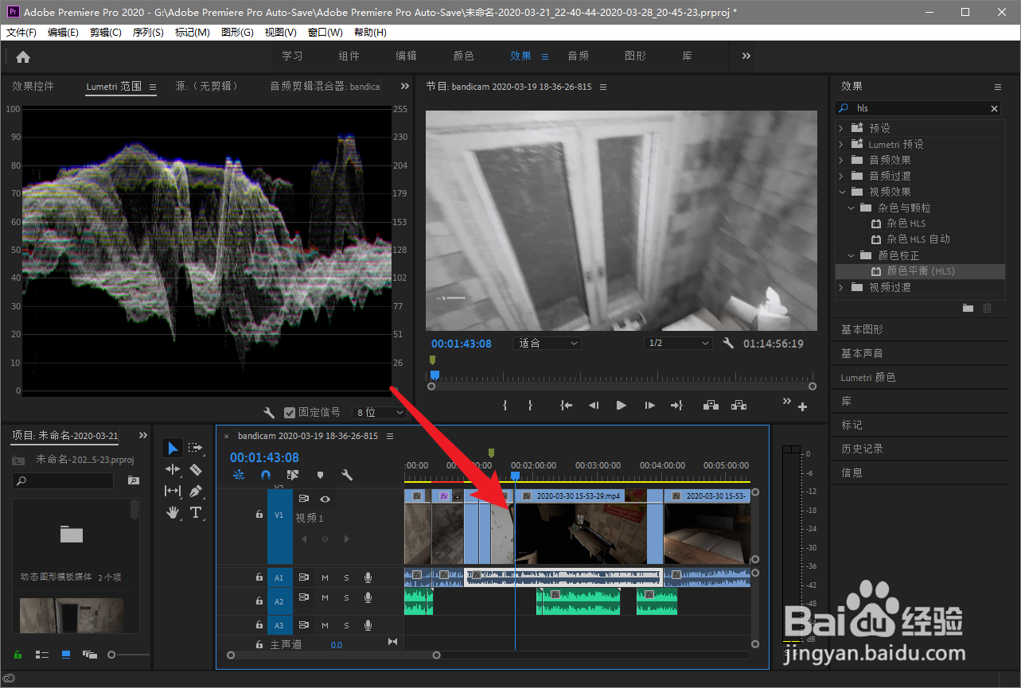
Task: Open program monitor settings wrench
Action: pyautogui.click(x=727, y=344)
